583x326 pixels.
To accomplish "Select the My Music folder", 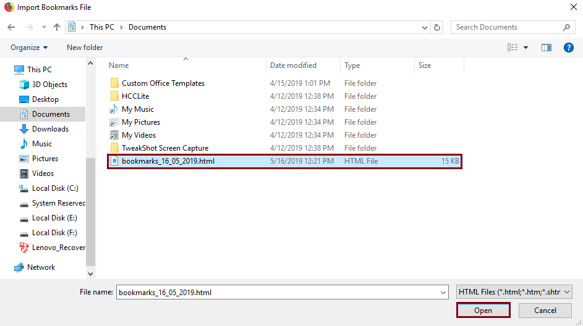I will pos(138,109).
